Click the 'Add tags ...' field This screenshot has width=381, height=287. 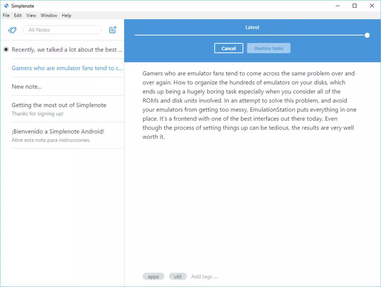[204, 277]
